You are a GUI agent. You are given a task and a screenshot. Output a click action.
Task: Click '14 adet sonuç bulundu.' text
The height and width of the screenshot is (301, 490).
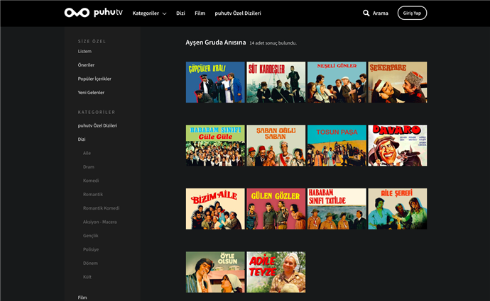pos(273,43)
